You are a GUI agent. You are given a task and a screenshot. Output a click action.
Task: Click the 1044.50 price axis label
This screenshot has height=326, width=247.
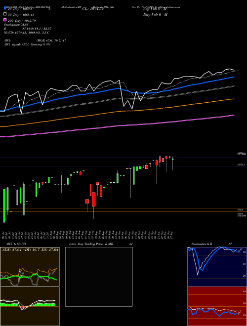[x=242, y=216]
